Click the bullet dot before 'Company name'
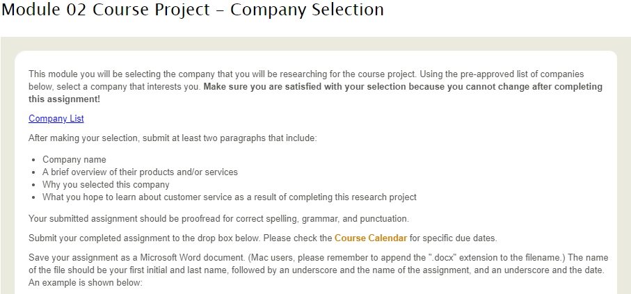 tap(34, 160)
